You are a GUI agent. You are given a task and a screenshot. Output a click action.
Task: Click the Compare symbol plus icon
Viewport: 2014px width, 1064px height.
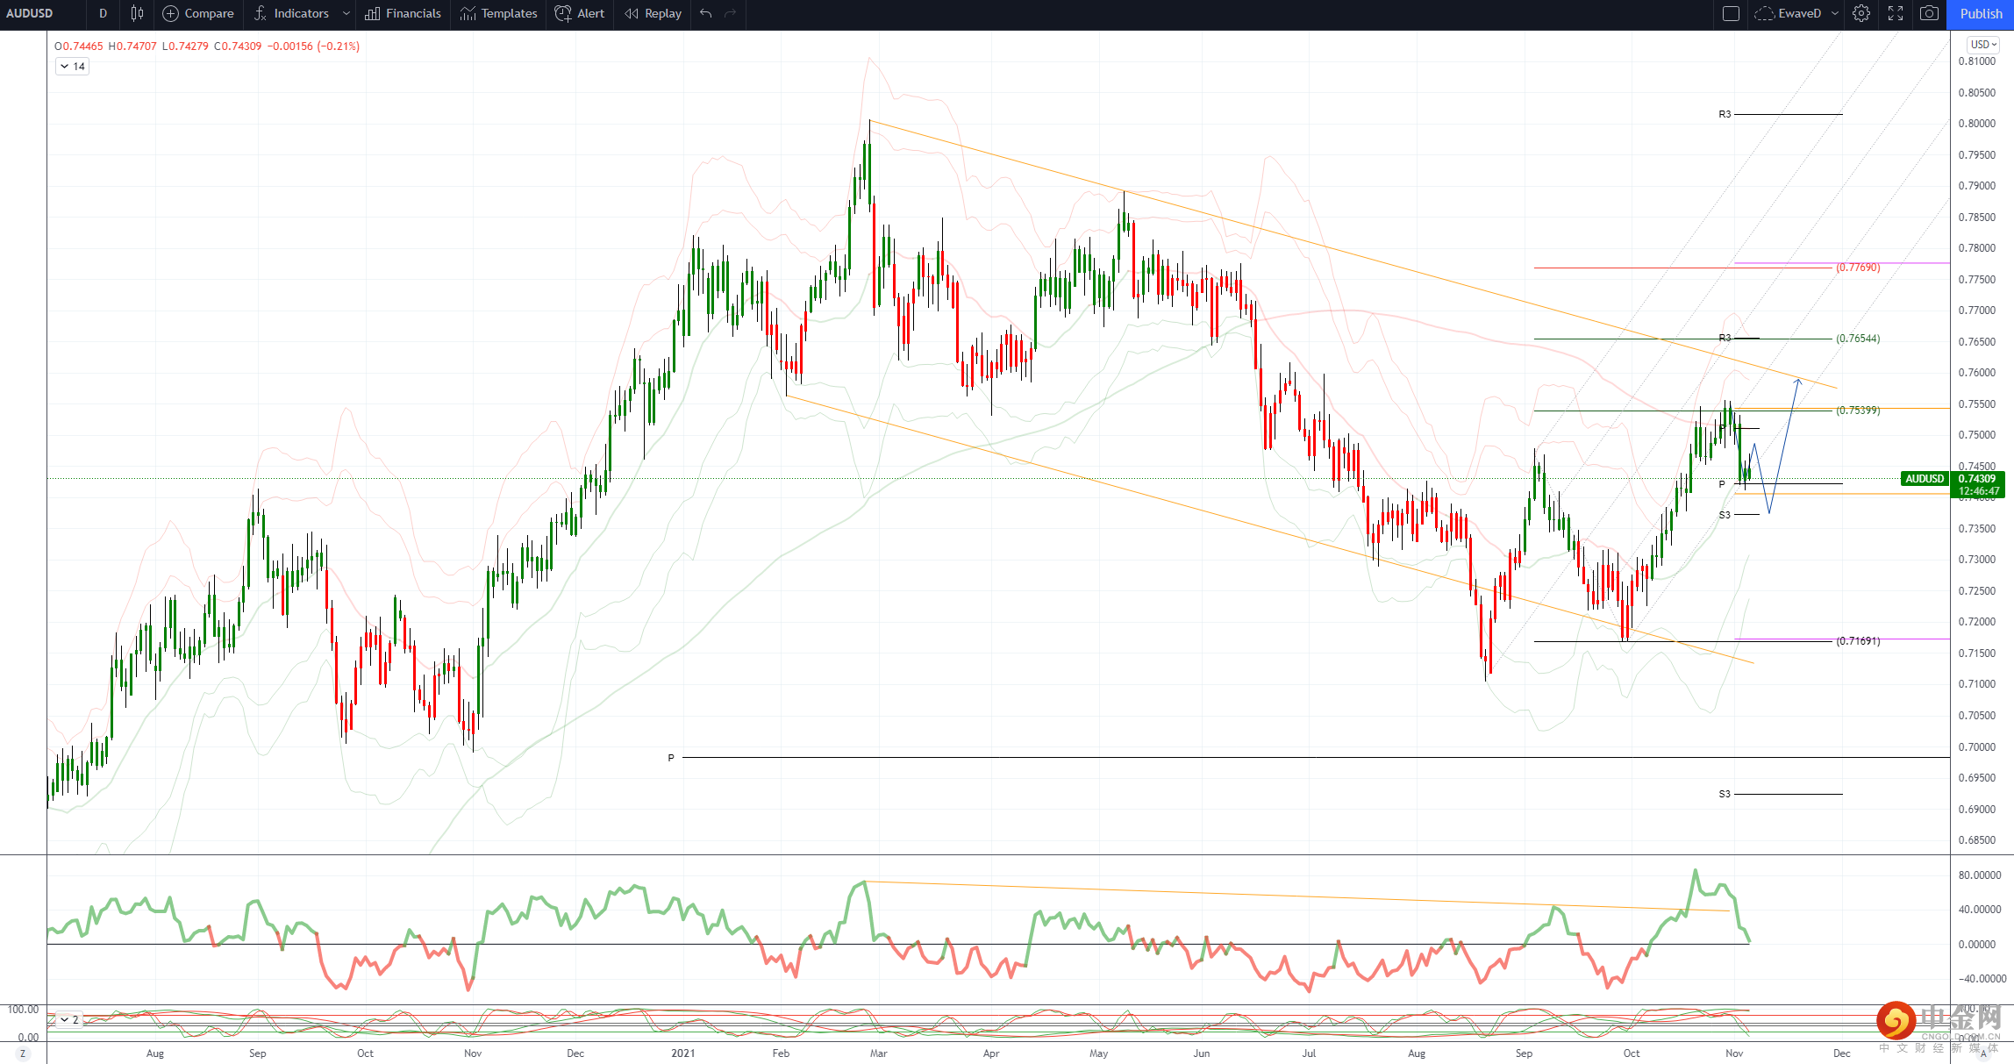[171, 13]
